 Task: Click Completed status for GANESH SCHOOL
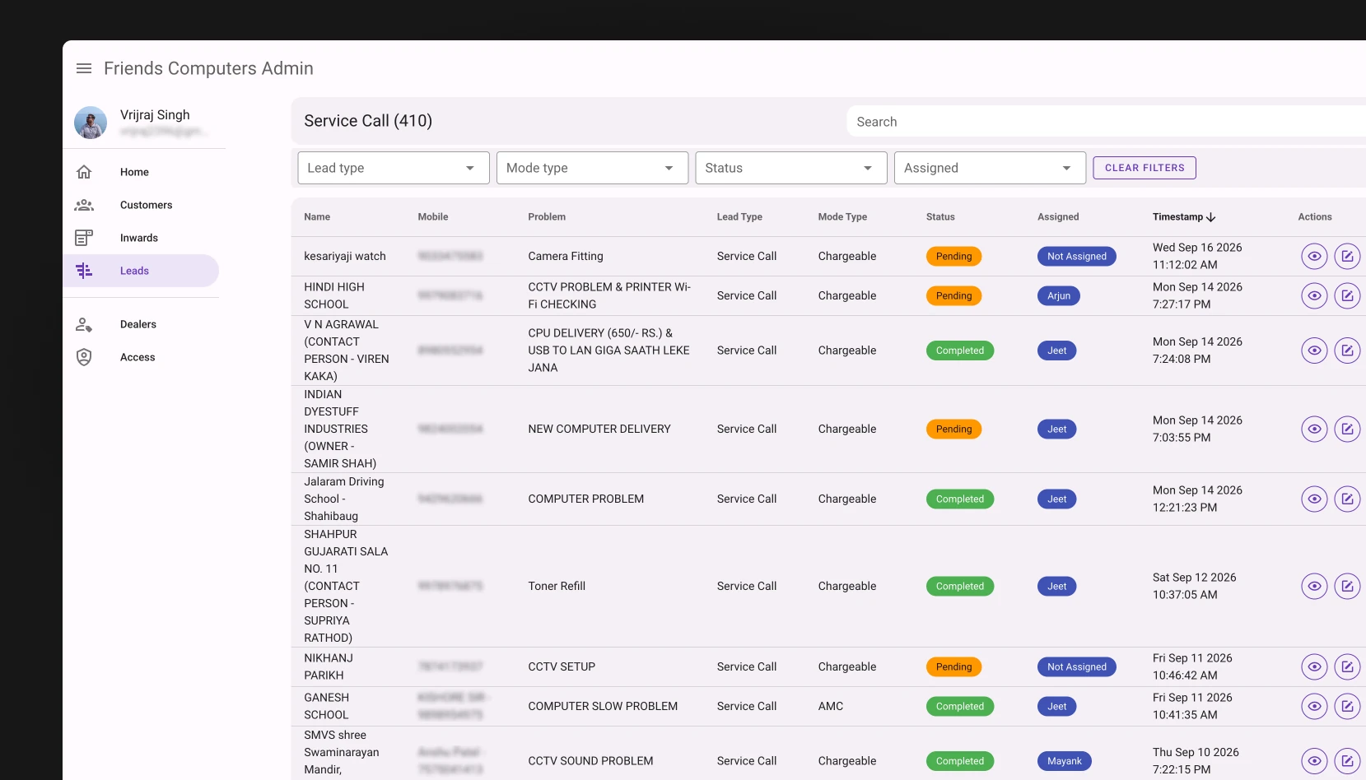960,706
